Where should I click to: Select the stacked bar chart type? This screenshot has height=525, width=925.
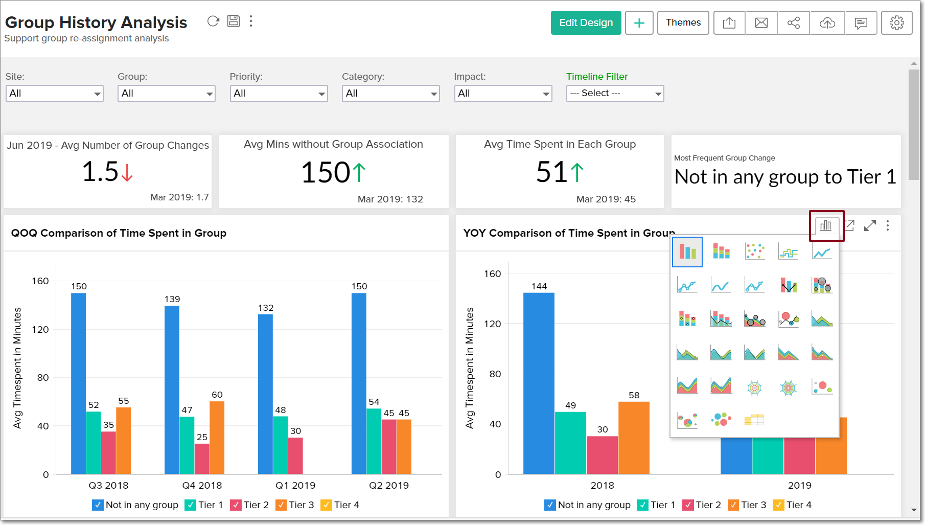[721, 252]
